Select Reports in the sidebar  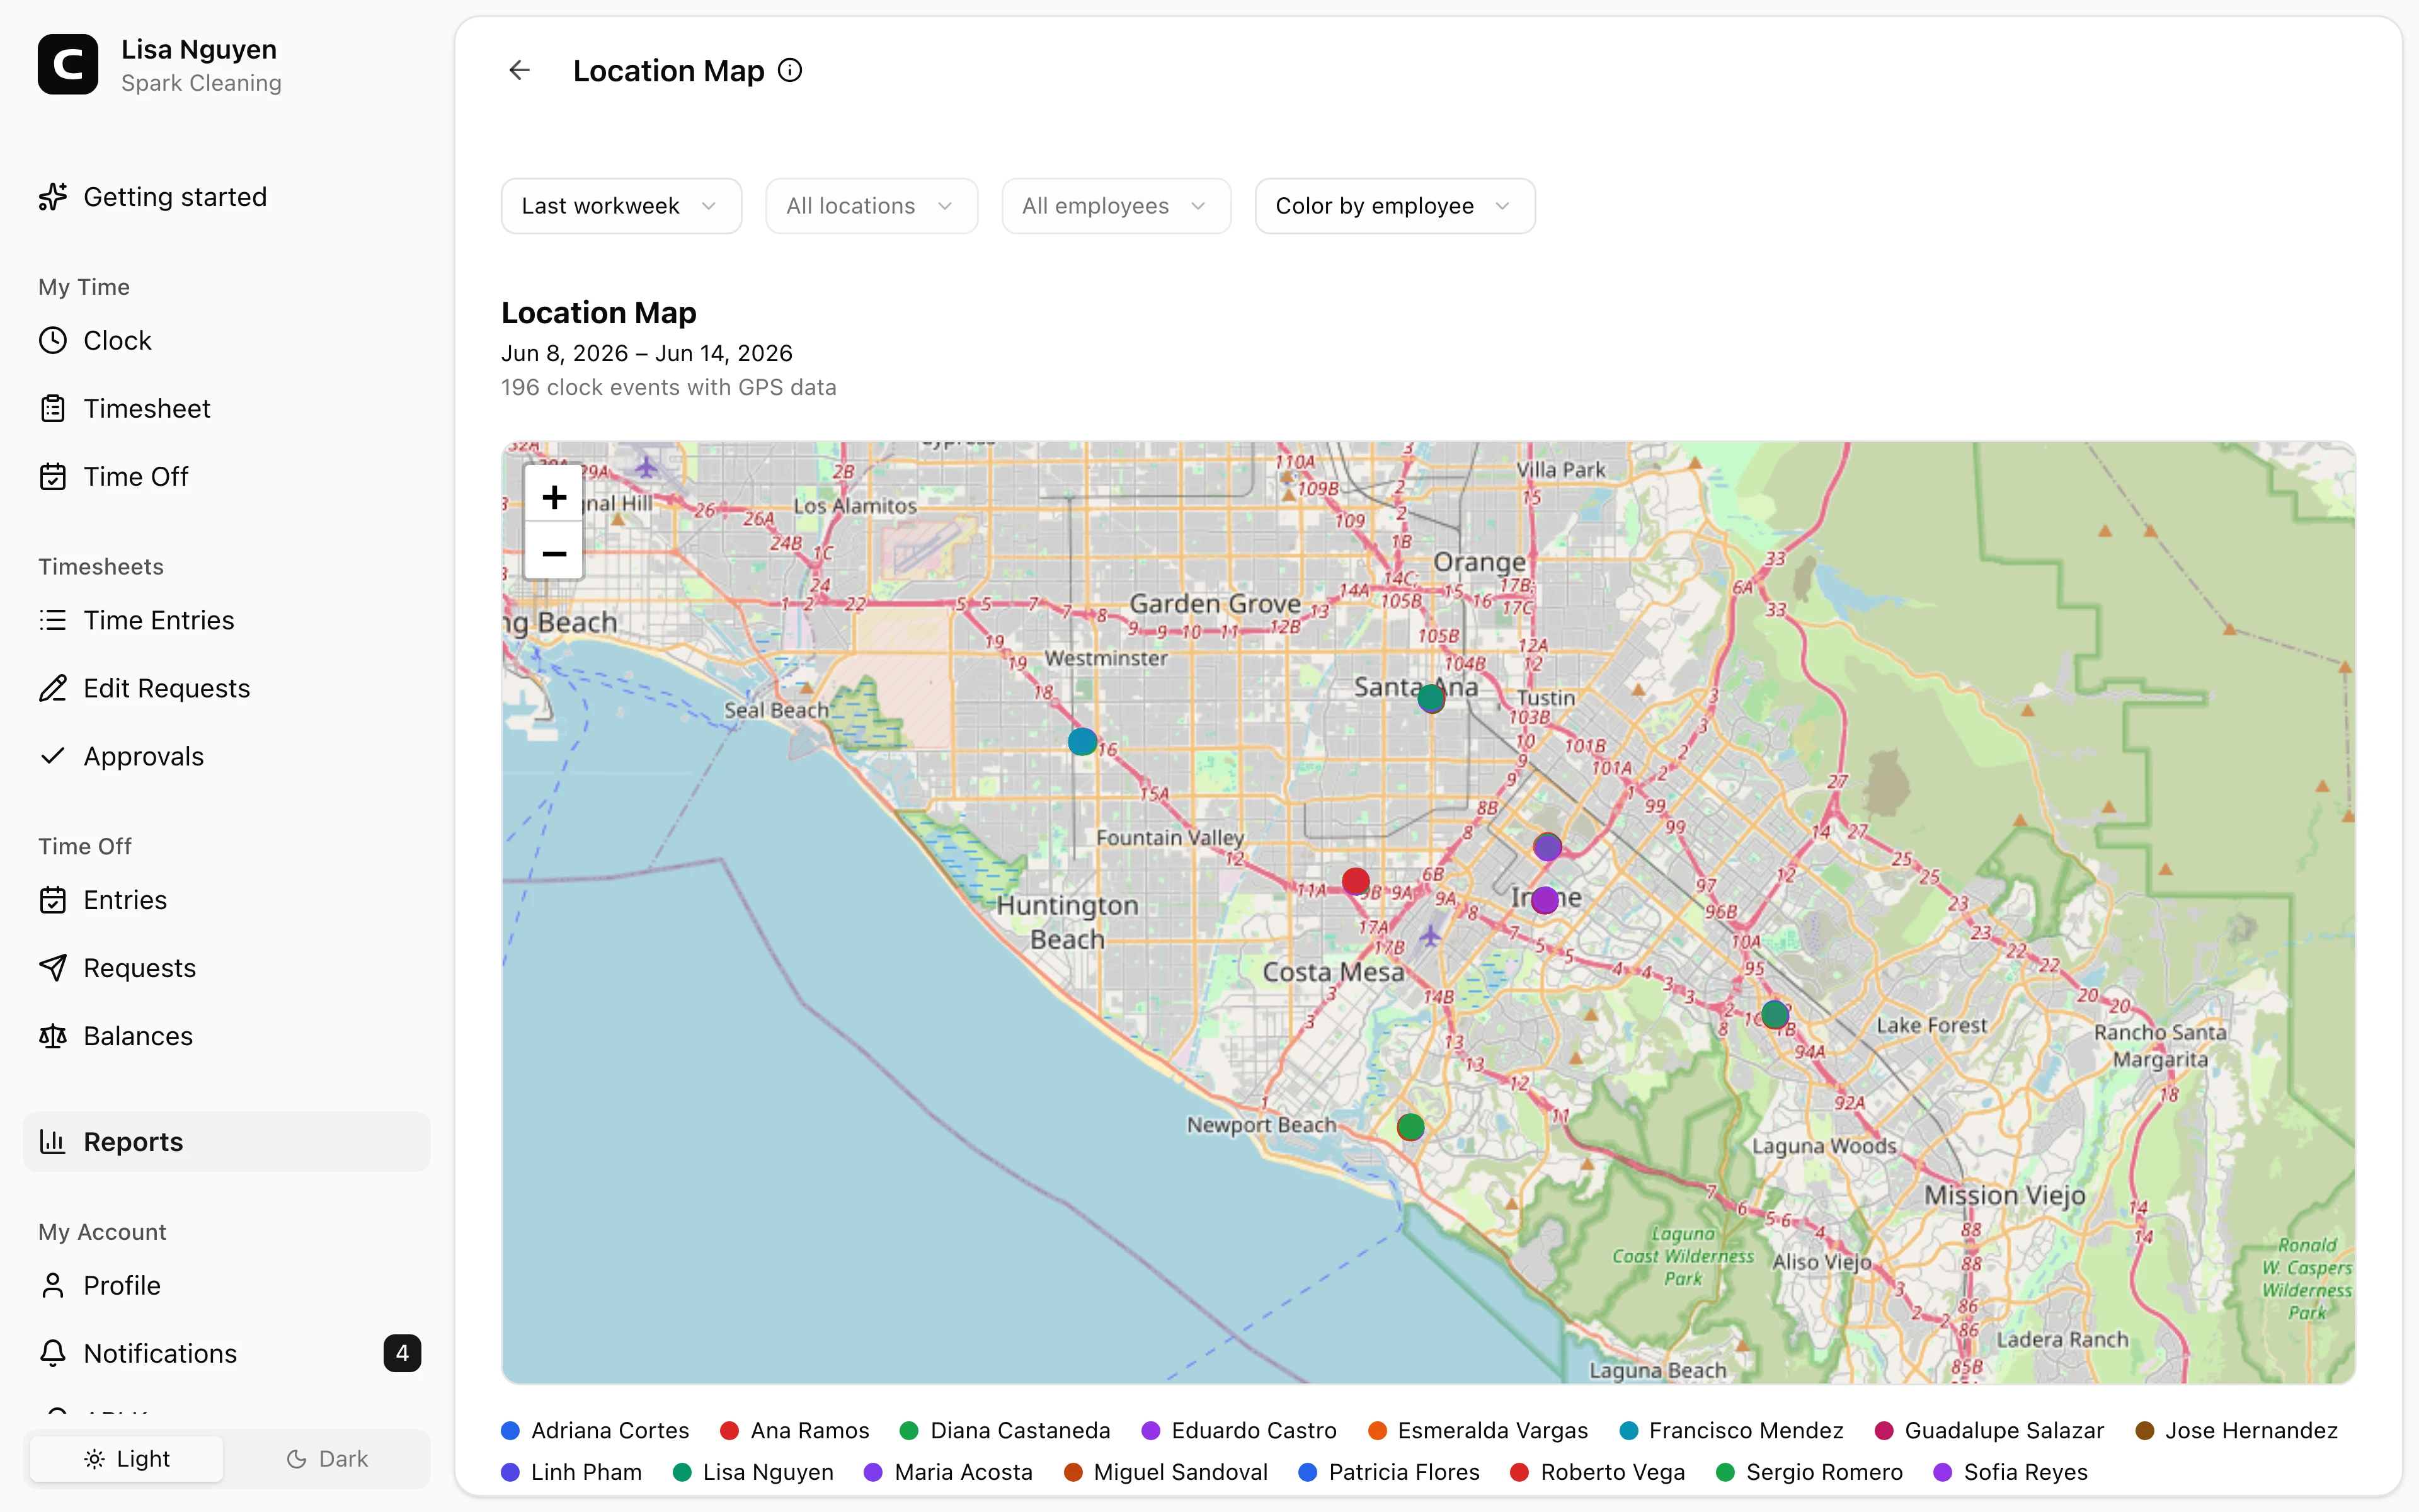pos(227,1142)
